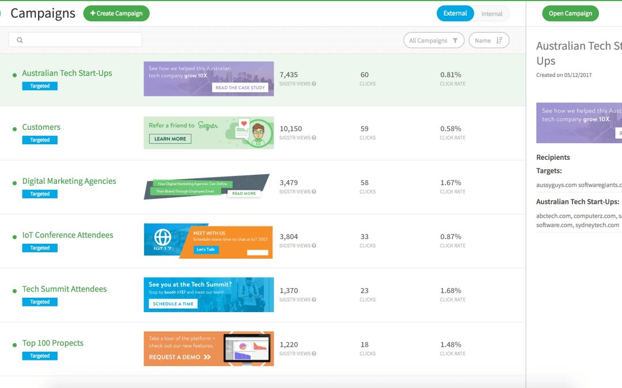Click the 1.48% click rate value
Screen dimensions: 622x388
450,345
